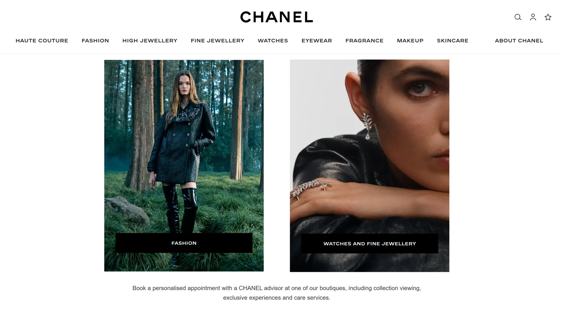Open the Eyewear menu item
The height and width of the screenshot is (310, 561).
pos(317,41)
